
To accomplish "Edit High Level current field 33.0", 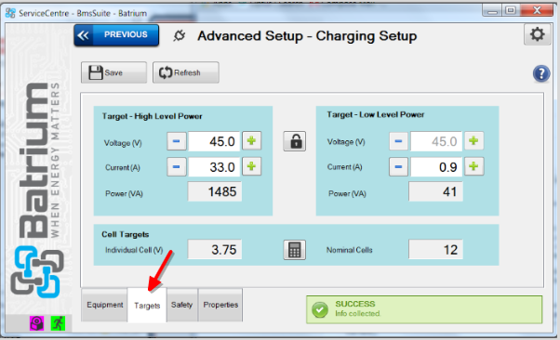I will tap(214, 167).
